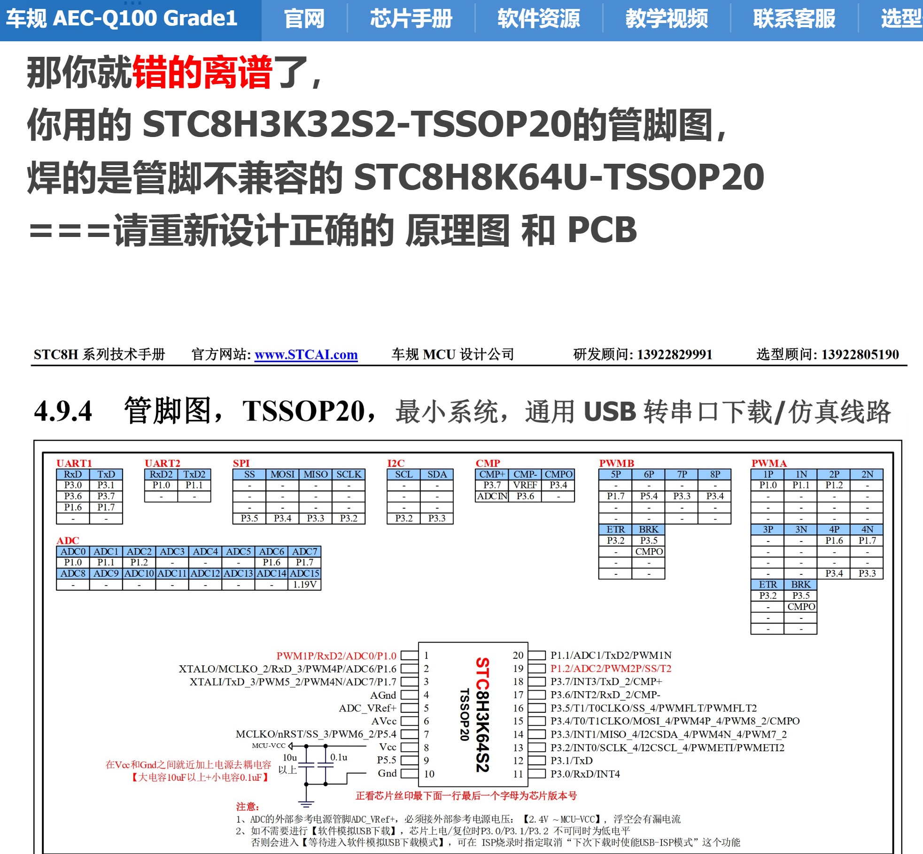Click the 4P header cell in PWMA table
Viewport: 923px width, 854px height.
(834, 529)
